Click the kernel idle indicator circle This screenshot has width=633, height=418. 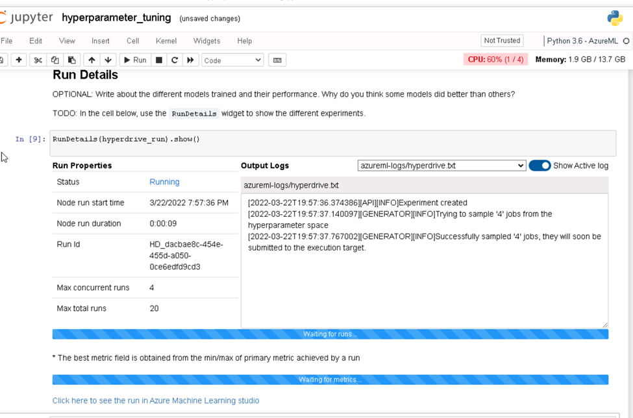(626, 41)
